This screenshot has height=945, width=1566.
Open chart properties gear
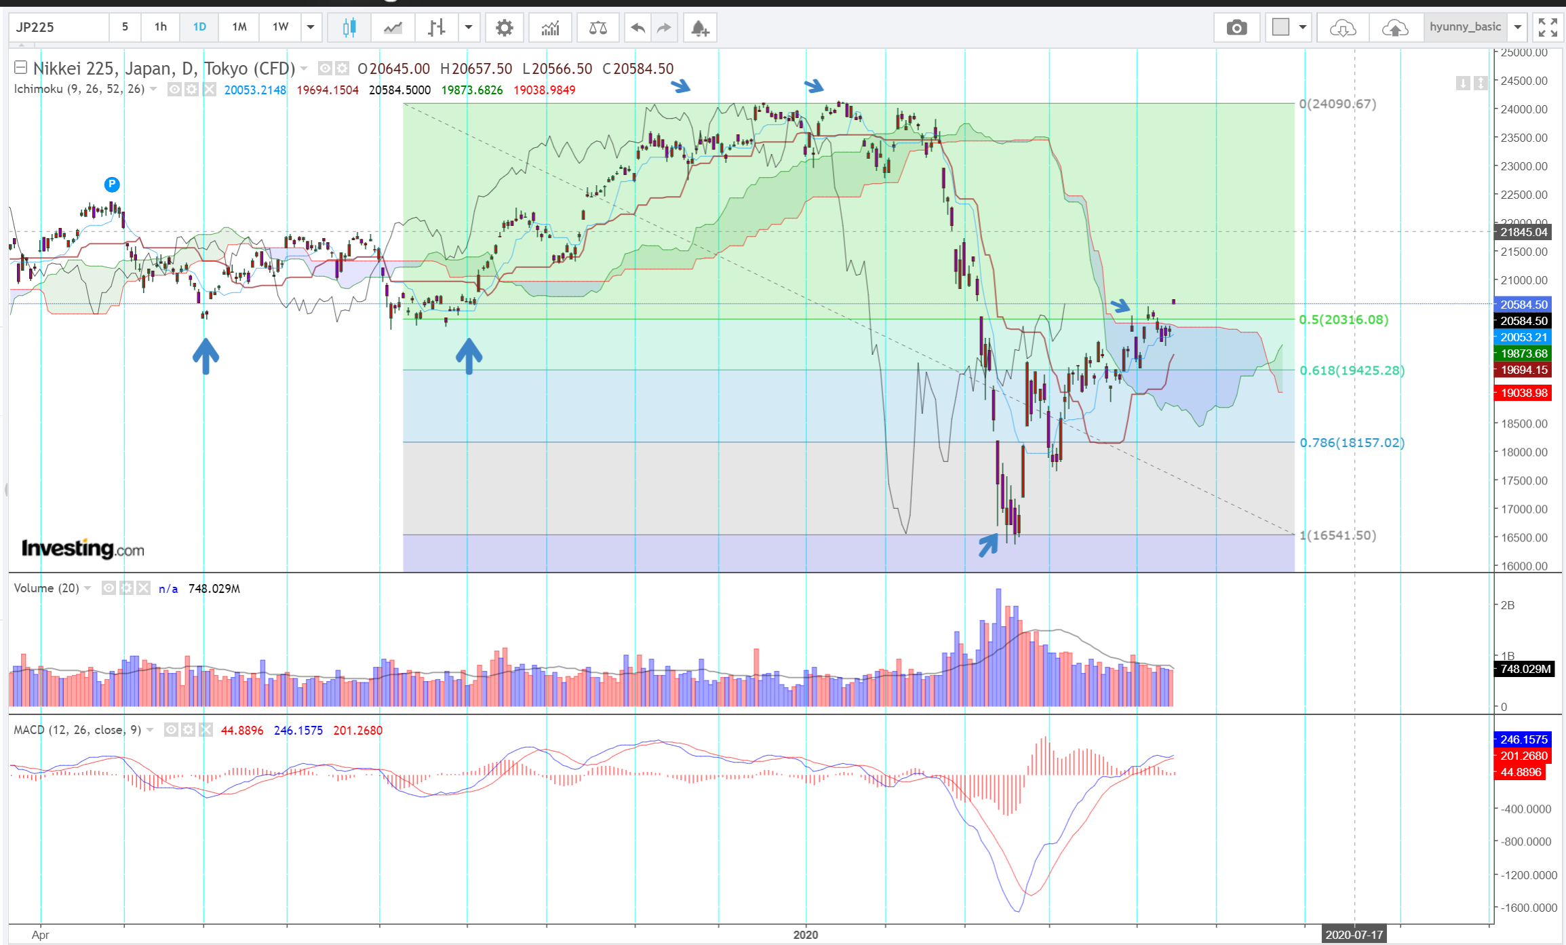pyautogui.click(x=504, y=28)
